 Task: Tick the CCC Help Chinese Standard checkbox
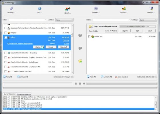[x=6, y=71]
